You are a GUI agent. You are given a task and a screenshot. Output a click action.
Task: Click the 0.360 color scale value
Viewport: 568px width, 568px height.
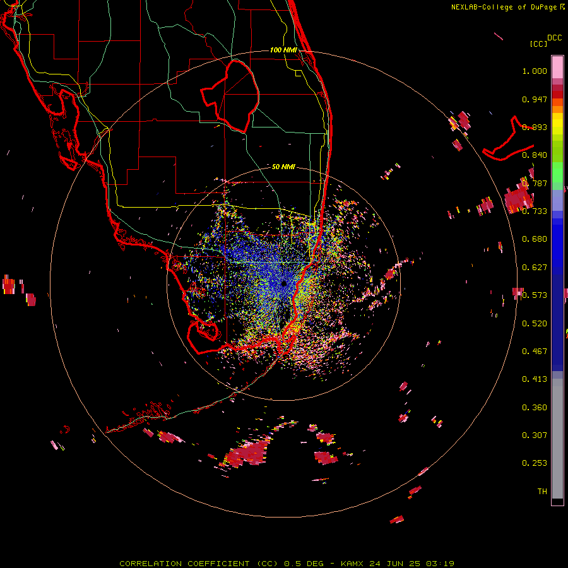pyautogui.click(x=535, y=408)
